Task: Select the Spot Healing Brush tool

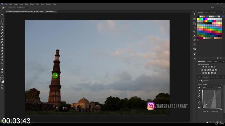Action: (x=2, y=33)
